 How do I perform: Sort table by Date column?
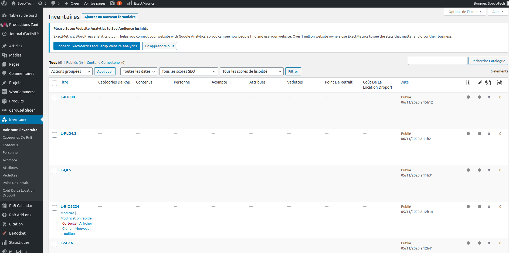pos(405,82)
